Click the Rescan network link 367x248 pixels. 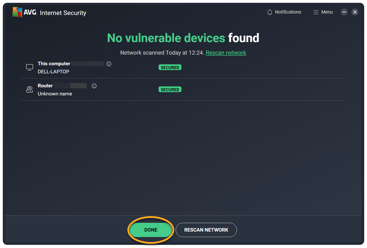click(226, 53)
